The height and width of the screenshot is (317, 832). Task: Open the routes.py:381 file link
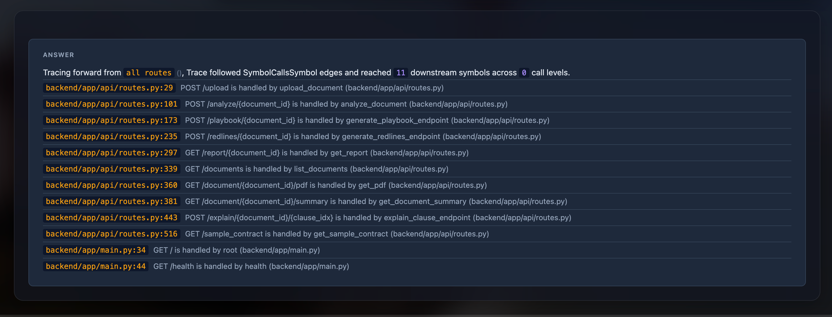point(111,201)
